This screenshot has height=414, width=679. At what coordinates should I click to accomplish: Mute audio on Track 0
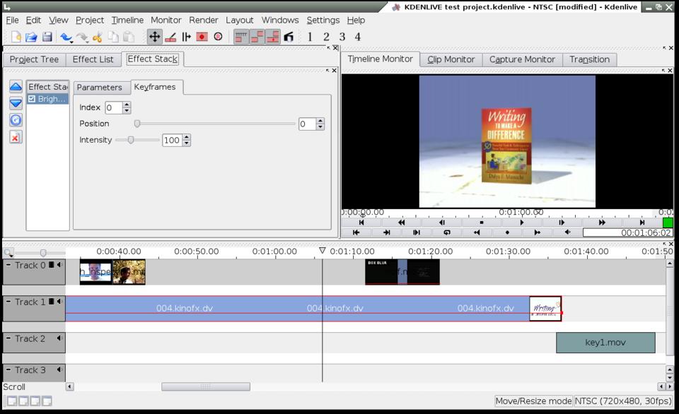(x=59, y=265)
